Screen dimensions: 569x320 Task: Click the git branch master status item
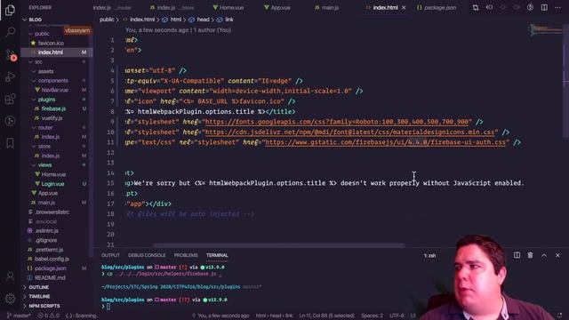19,316
